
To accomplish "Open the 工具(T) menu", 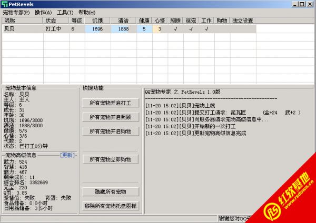I will (65, 13).
